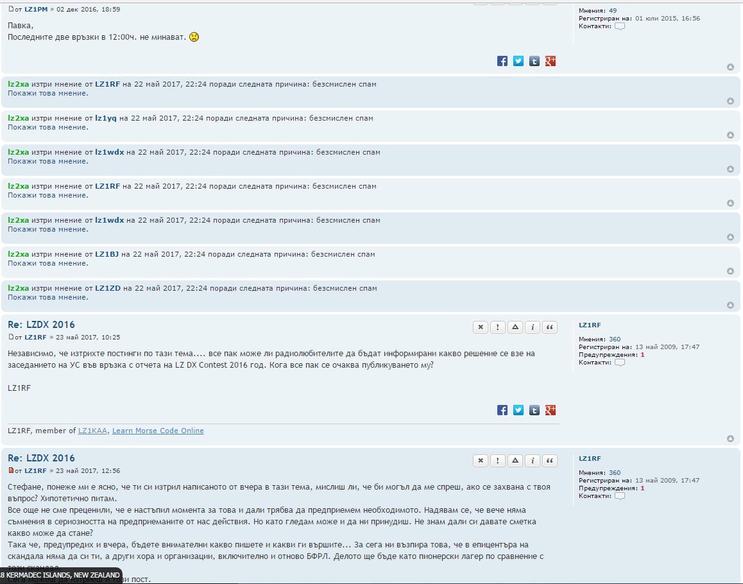Open the LZ1KAA link in the signature

93,431
